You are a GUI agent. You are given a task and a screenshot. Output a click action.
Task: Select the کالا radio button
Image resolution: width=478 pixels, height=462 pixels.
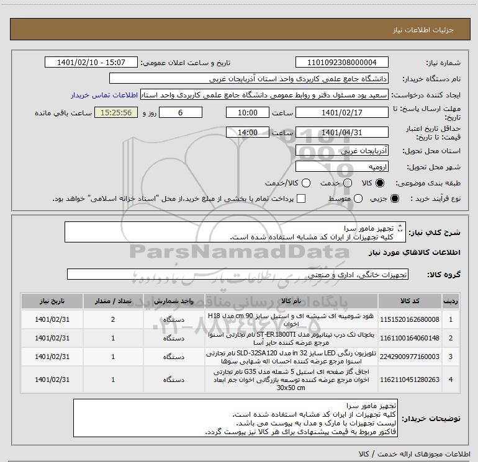pyautogui.click(x=380, y=183)
